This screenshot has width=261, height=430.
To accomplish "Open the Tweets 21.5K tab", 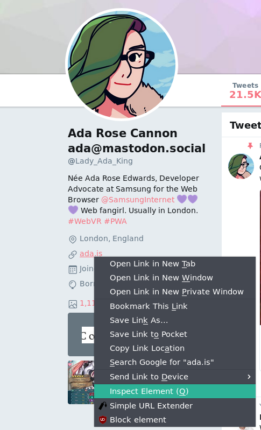I will pos(245,91).
